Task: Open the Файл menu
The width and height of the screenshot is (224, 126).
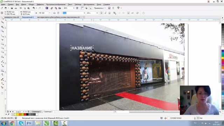Action: tap(3, 5)
